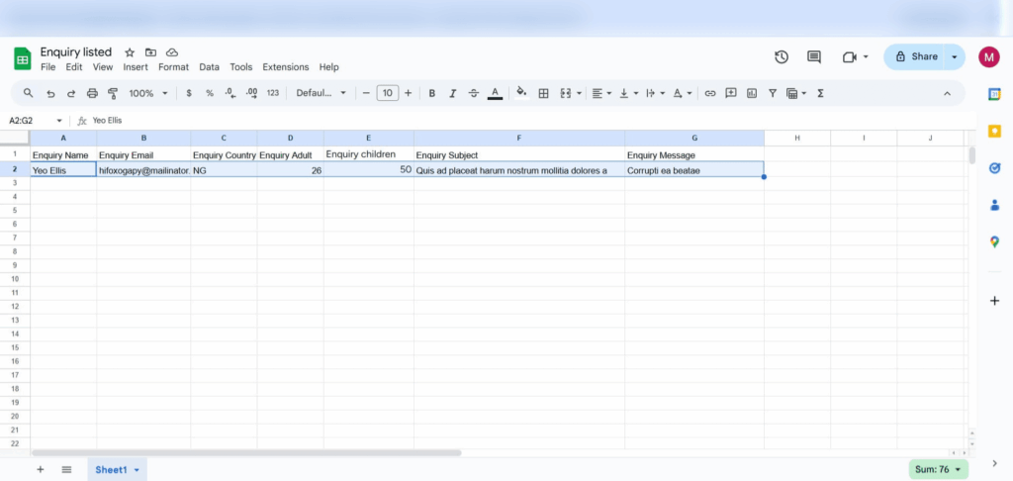
Task: Open the Insert menu
Action: pyautogui.click(x=136, y=66)
